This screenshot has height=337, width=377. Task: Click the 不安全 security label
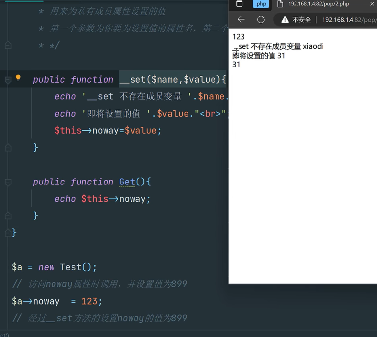pyautogui.click(x=301, y=20)
